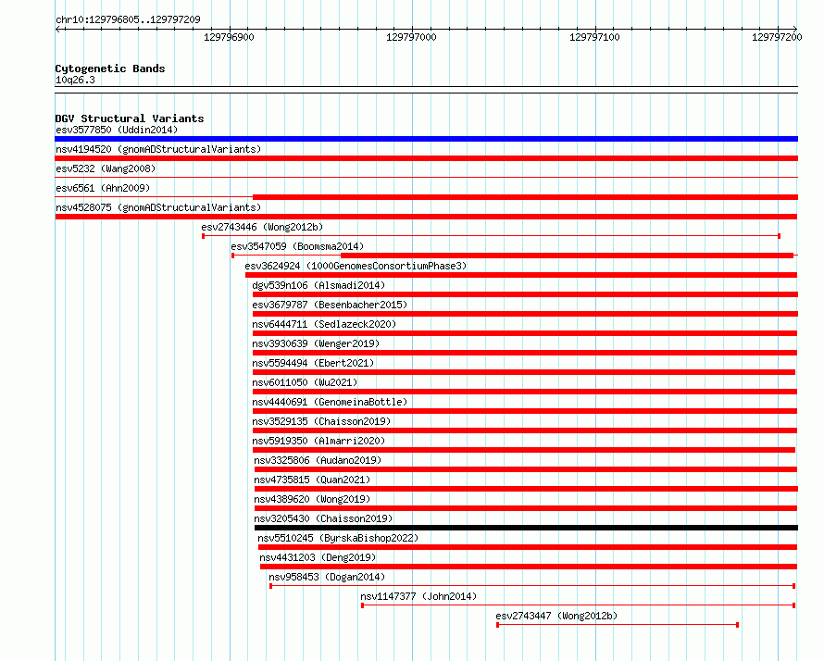Screen dimensions: 824x661
Task: Click the 129797100 ruler position label
Action: [x=594, y=37]
